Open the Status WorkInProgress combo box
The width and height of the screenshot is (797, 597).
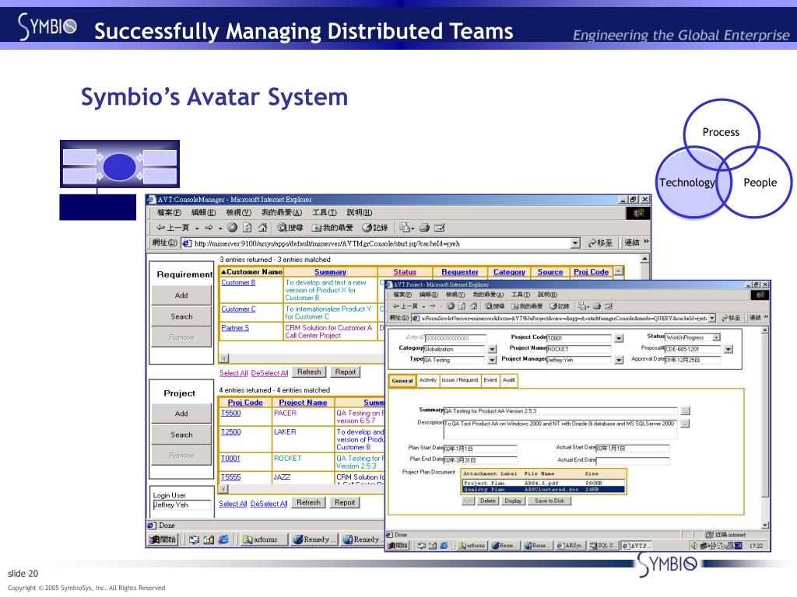(x=693, y=337)
